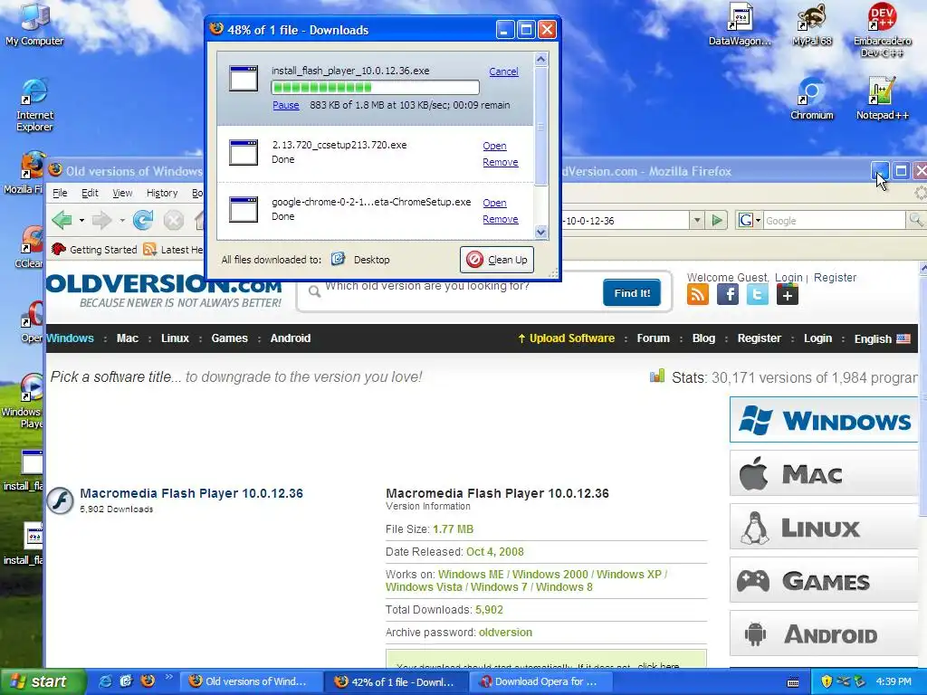
Task: Open Forward history dropdown arrow
Action: point(122,221)
